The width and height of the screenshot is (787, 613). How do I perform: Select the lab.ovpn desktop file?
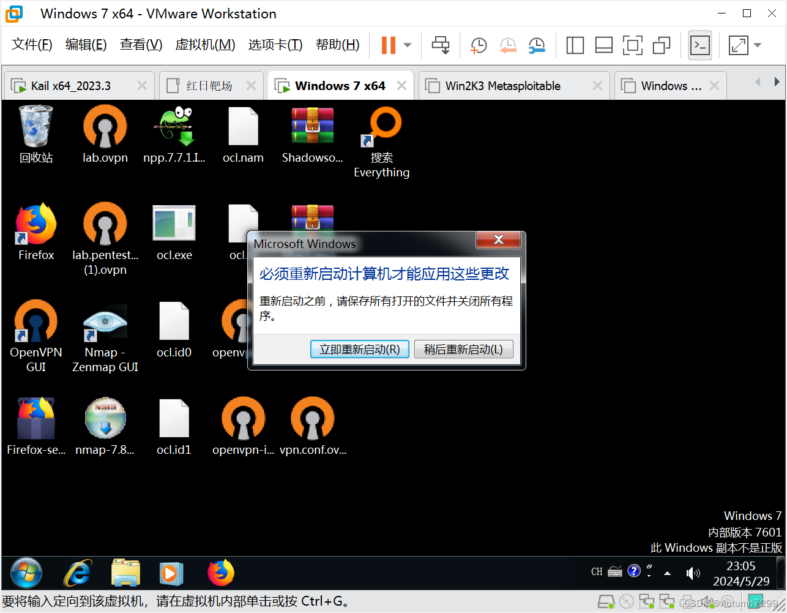click(105, 135)
